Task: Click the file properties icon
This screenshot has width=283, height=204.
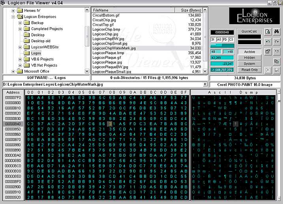Action: (268, 51)
